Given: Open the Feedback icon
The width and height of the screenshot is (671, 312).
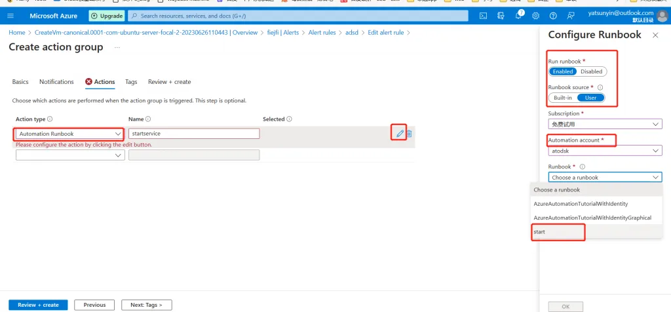Looking at the screenshot, I should 571,16.
